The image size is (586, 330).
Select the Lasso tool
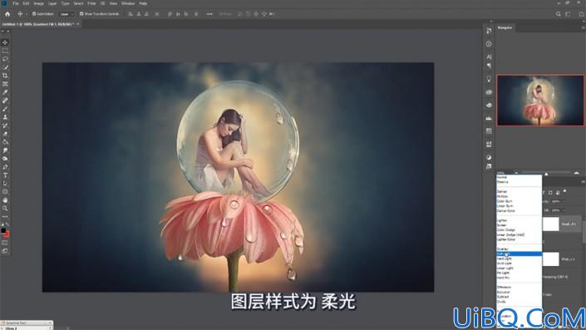click(x=5, y=59)
